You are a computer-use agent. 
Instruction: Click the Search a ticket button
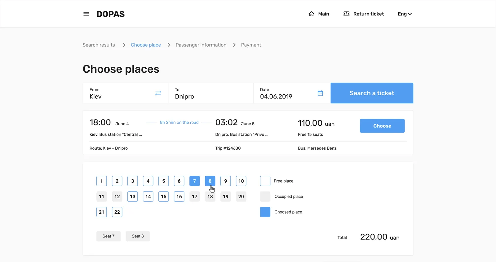372,93
